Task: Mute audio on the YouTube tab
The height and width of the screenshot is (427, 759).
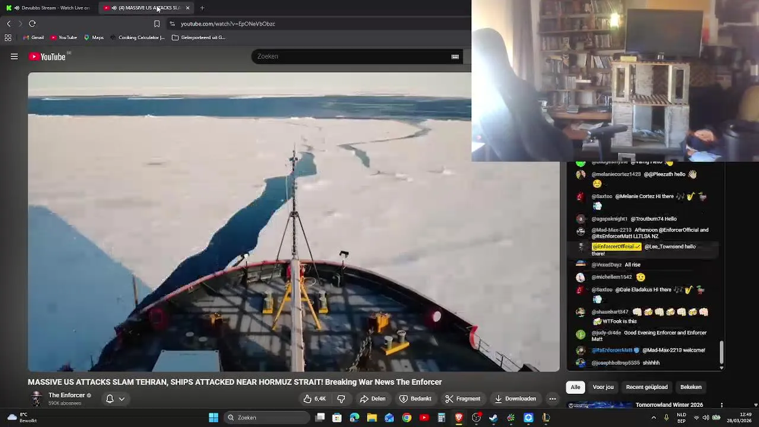Action: [114, 8]
